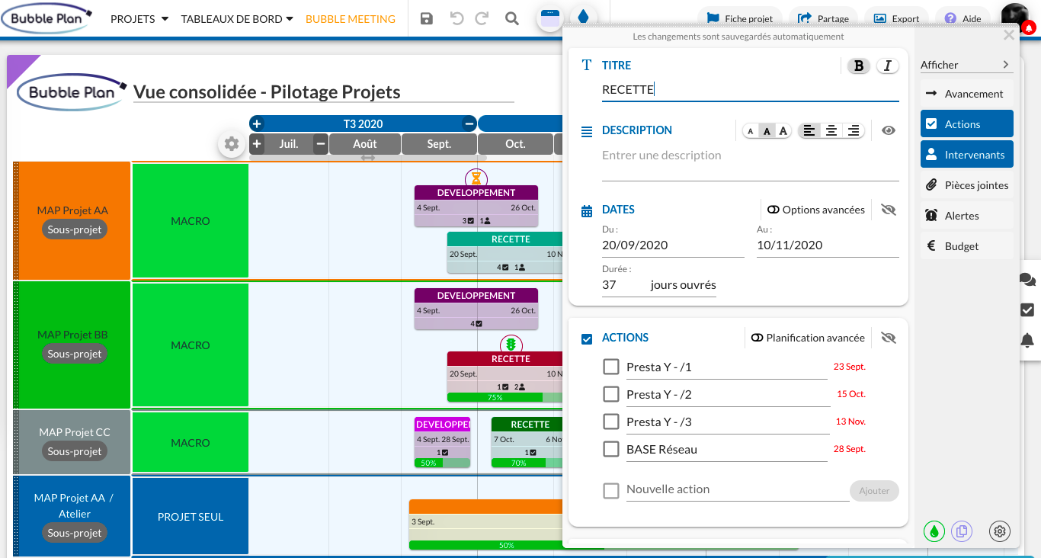Toggle description visibility eye icon
Viewport: 1041px width, 558px height.
888,130
